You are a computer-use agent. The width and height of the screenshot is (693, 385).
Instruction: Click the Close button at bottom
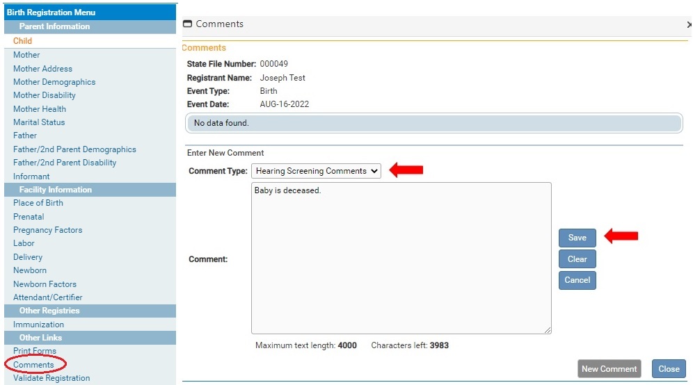tap(669, 369)
